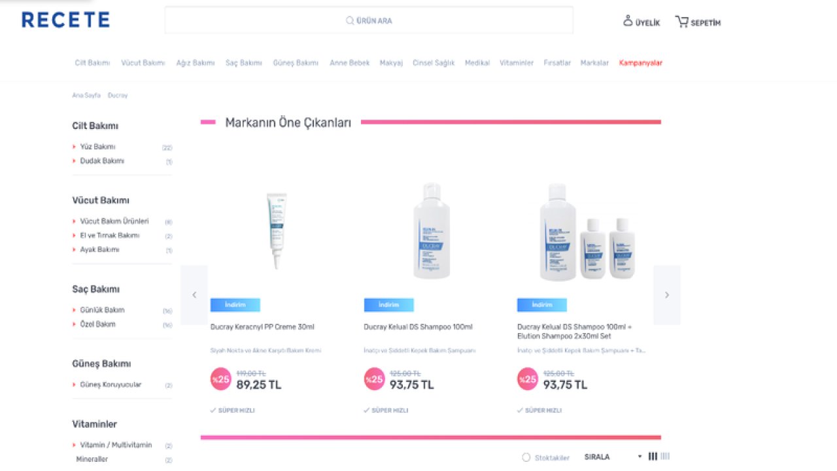Open the Vitaminler menu item

point(517,63)
